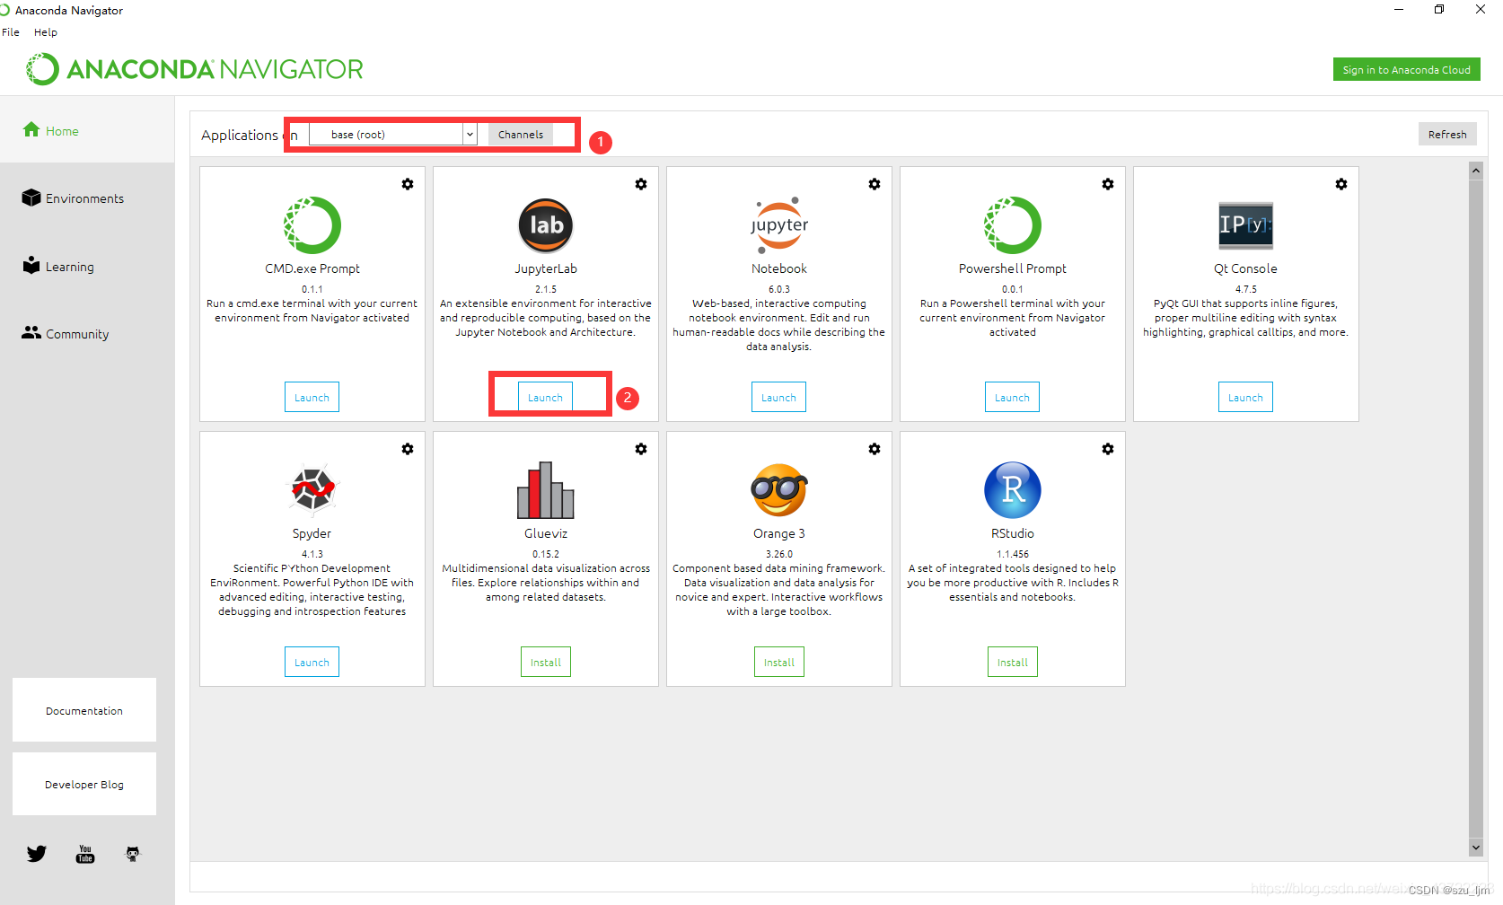This screenshot has height=905, width=1503.
Task: Click the Qt Console version 4.7.5 text
Action: [1246, 290]
